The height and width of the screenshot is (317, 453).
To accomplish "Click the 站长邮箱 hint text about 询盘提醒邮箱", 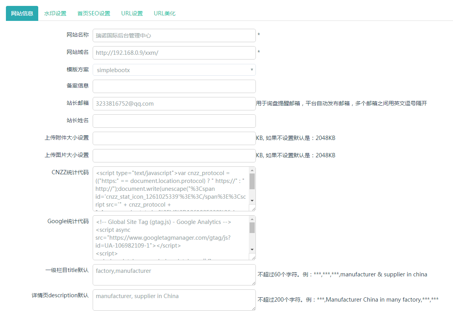I will [341, 103].
